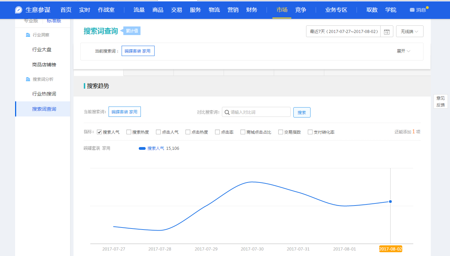
Task: Enable the 搜索热度 indicator checkbox
Action: [129, 132]
